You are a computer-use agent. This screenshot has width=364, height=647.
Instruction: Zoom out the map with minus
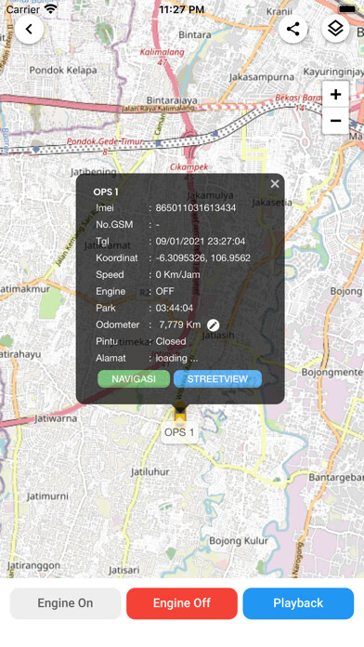click(x=335, y=121)
